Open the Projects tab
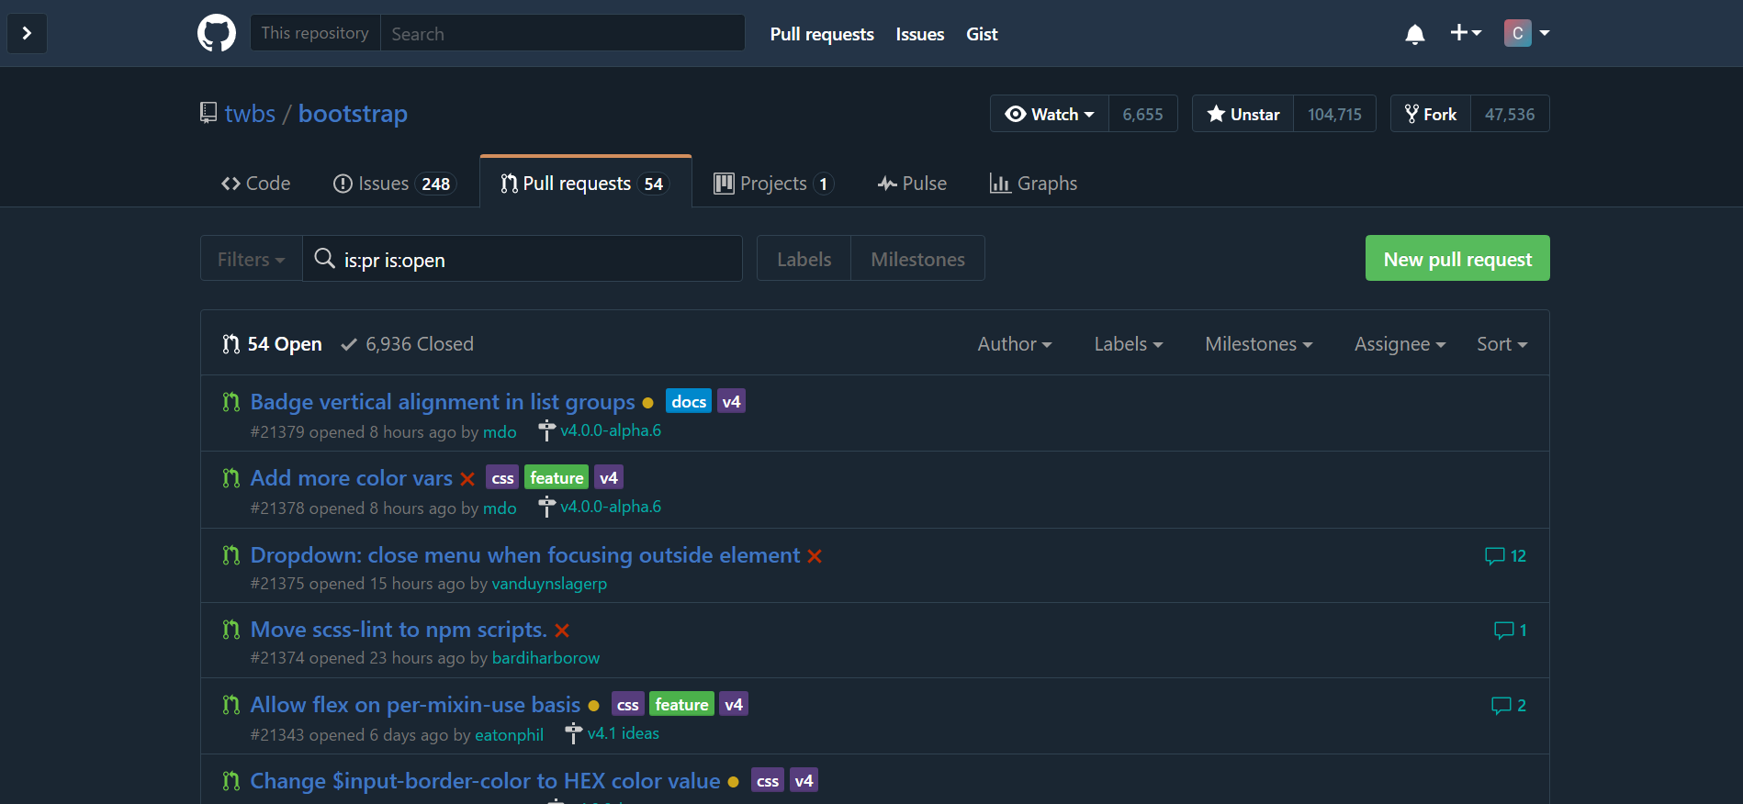The height and width of the screenshot is (804, 1743). pyautogui.click(x=774, y=184)
